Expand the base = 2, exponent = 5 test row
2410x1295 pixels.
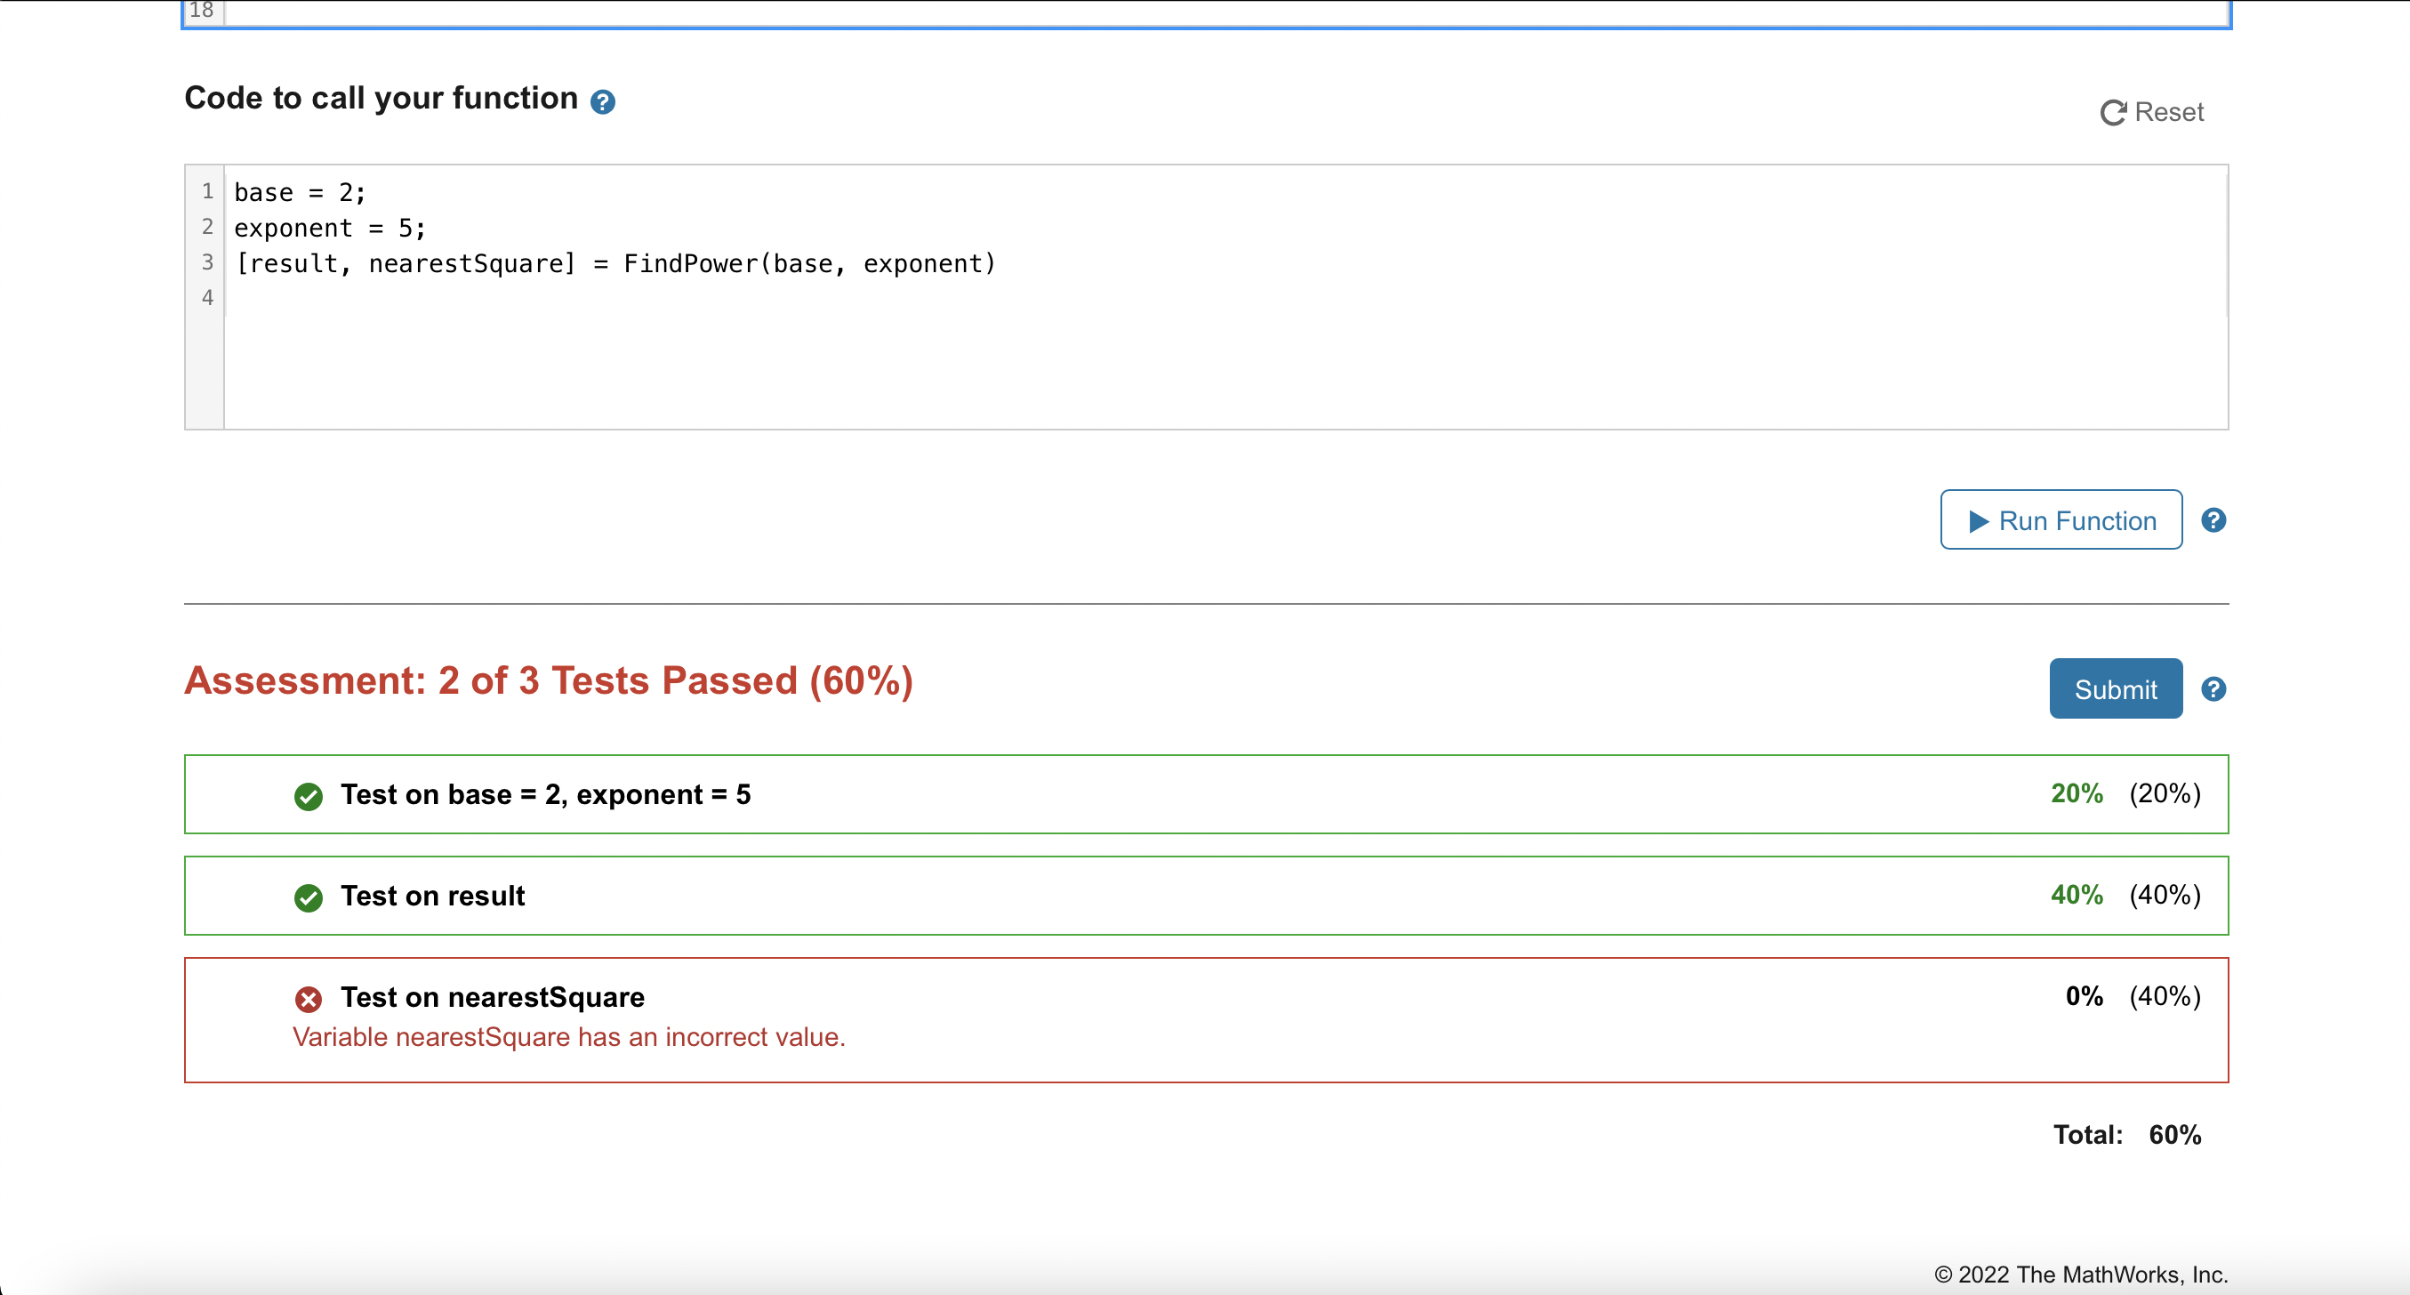click(545, 794)
